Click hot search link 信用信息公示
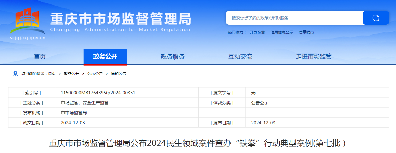396x153 pixels. (x=282, y=32)
